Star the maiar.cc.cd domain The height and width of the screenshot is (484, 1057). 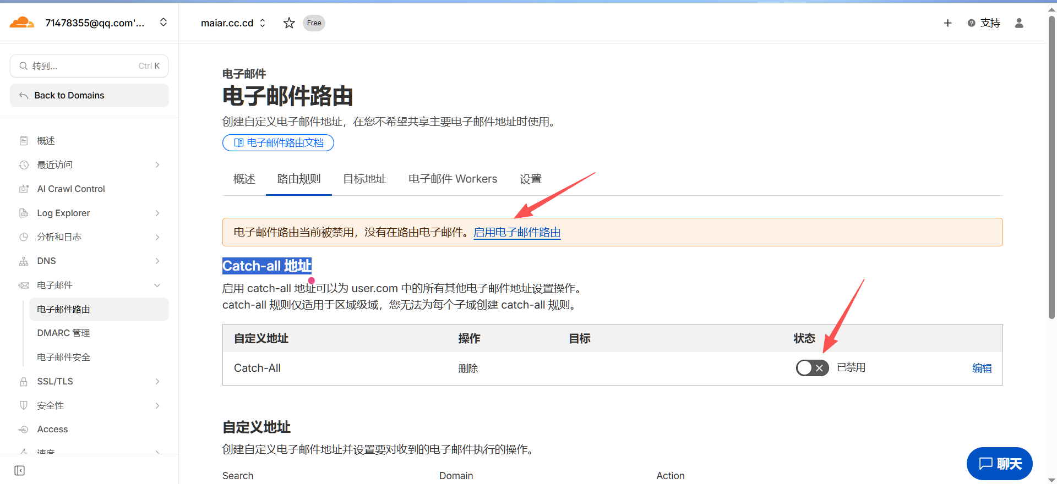point(289,23)
